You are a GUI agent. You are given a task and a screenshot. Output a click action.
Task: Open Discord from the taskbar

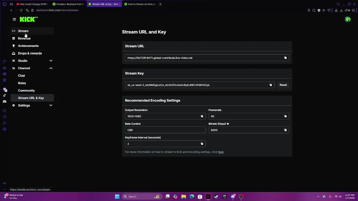coord(233,197)
